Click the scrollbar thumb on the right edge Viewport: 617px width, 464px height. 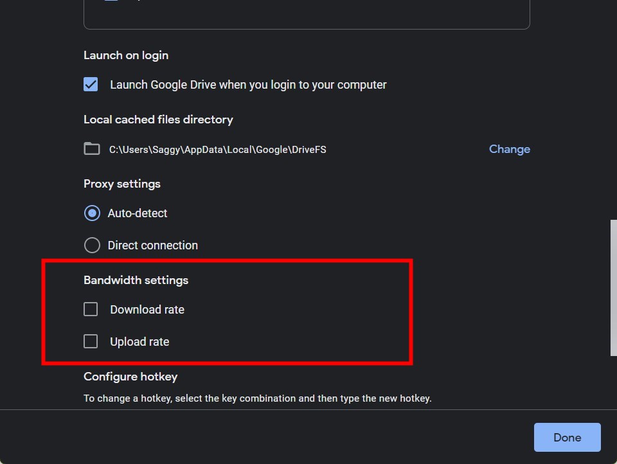pos(613,287)
